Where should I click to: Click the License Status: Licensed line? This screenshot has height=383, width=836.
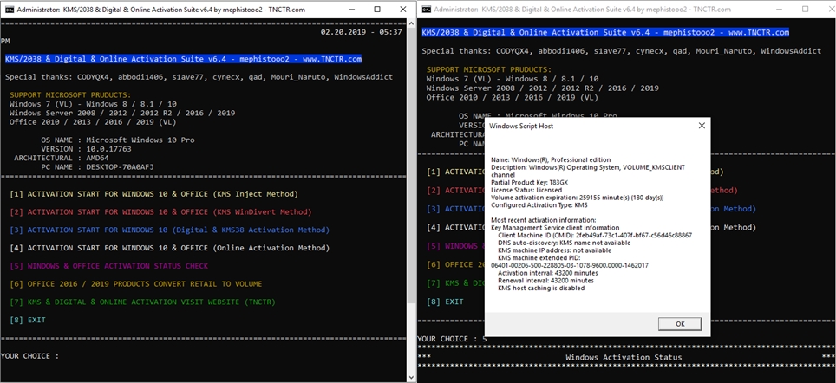(526, 190)
